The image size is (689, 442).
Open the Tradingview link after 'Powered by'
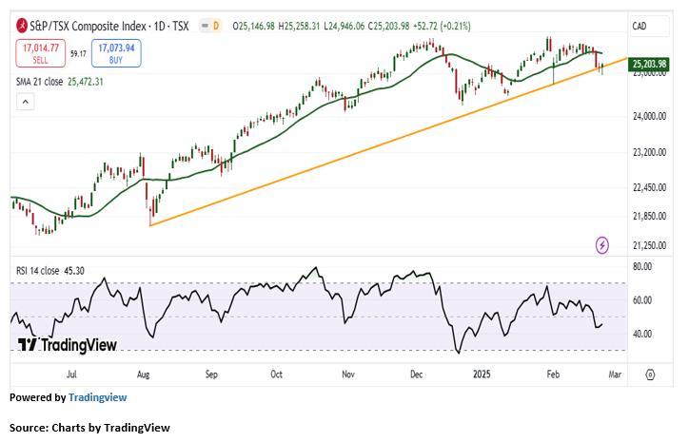(x=97, y=397)
